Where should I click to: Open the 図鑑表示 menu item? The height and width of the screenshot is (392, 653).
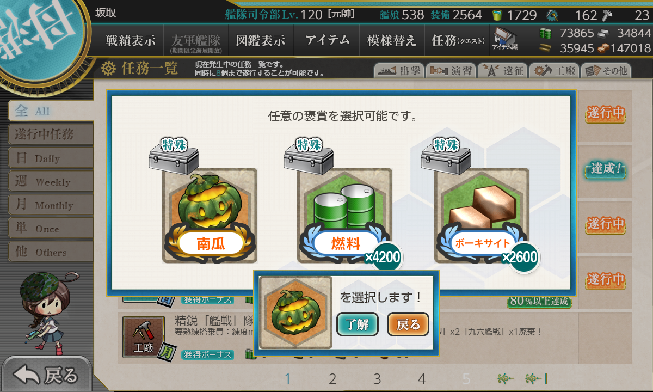[261, 40]
